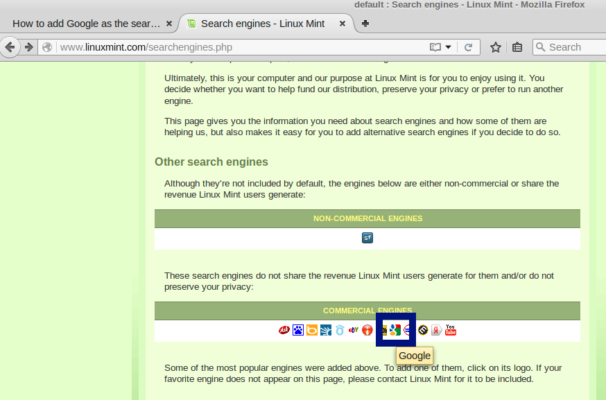
Task: Click the paragraph 'Some of the most popular engines'
Action: click(363, 374)
